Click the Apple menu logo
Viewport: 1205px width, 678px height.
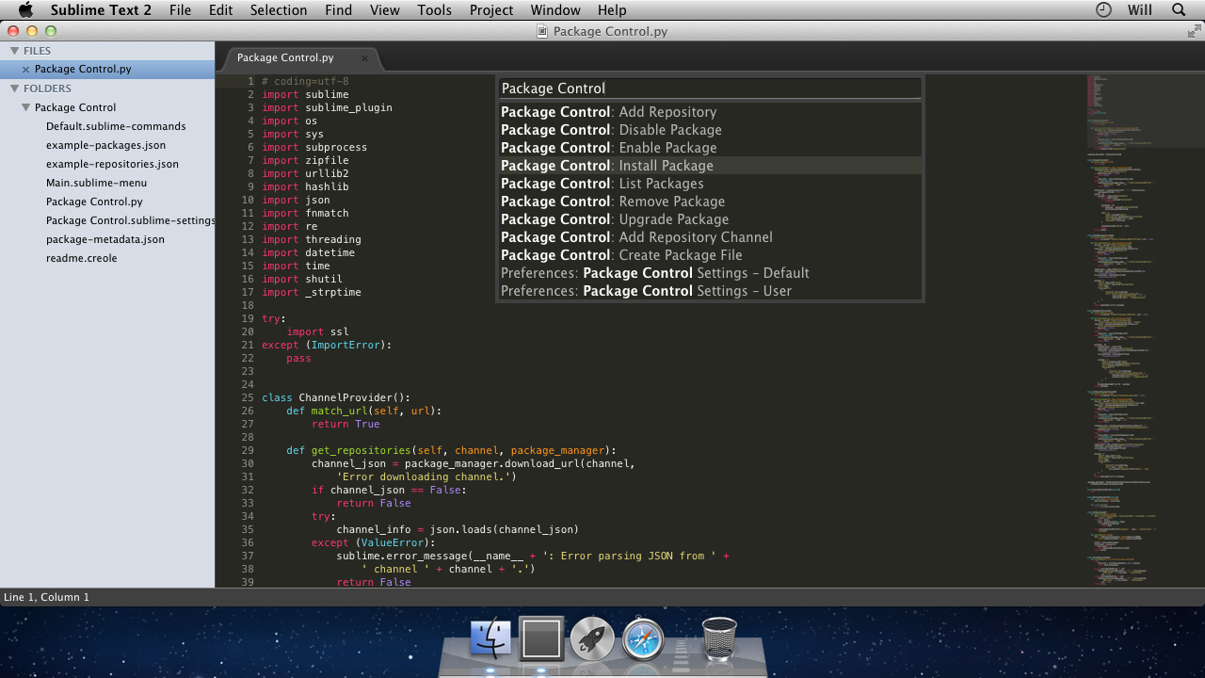25,10
